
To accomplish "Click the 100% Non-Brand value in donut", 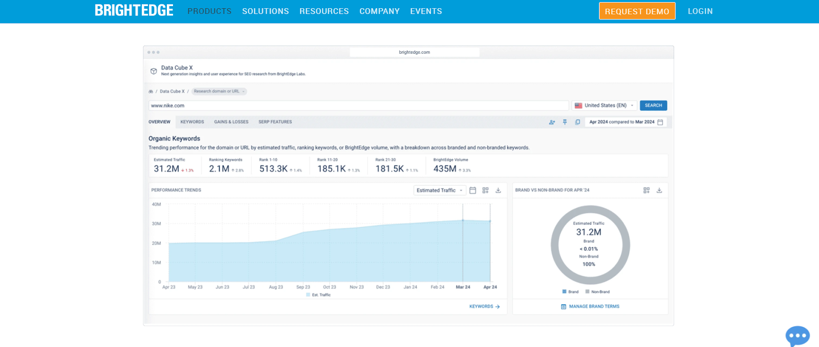I will click(x=589, y=265).
